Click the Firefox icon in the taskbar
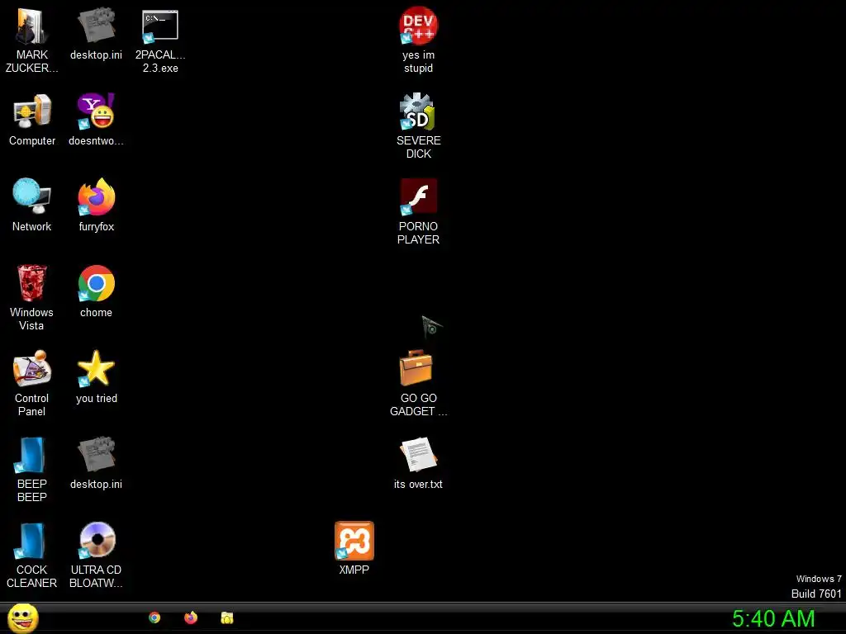This screenshot has width=846, height=634. click(191, 617)
